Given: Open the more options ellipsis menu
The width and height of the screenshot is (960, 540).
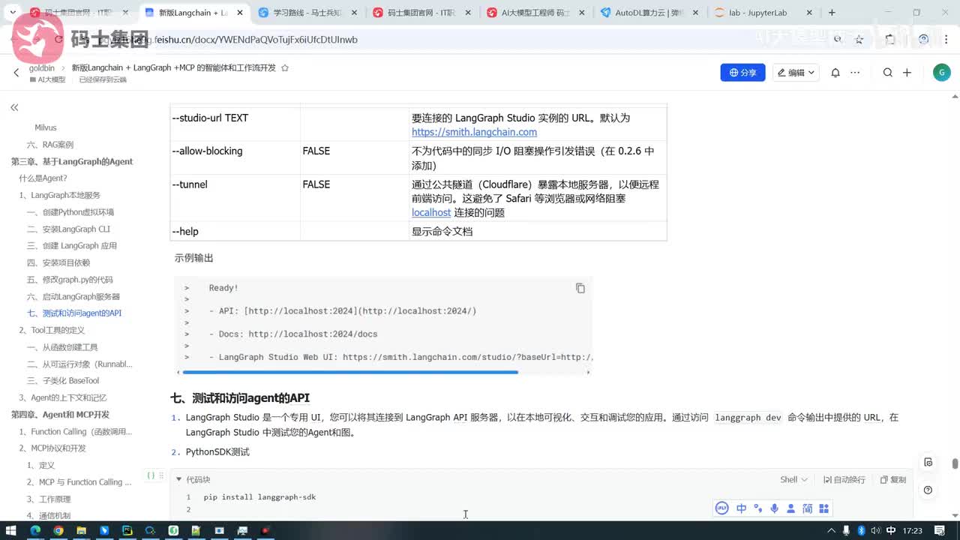Looking at the screenshot, I should click(x=856, y=73).
